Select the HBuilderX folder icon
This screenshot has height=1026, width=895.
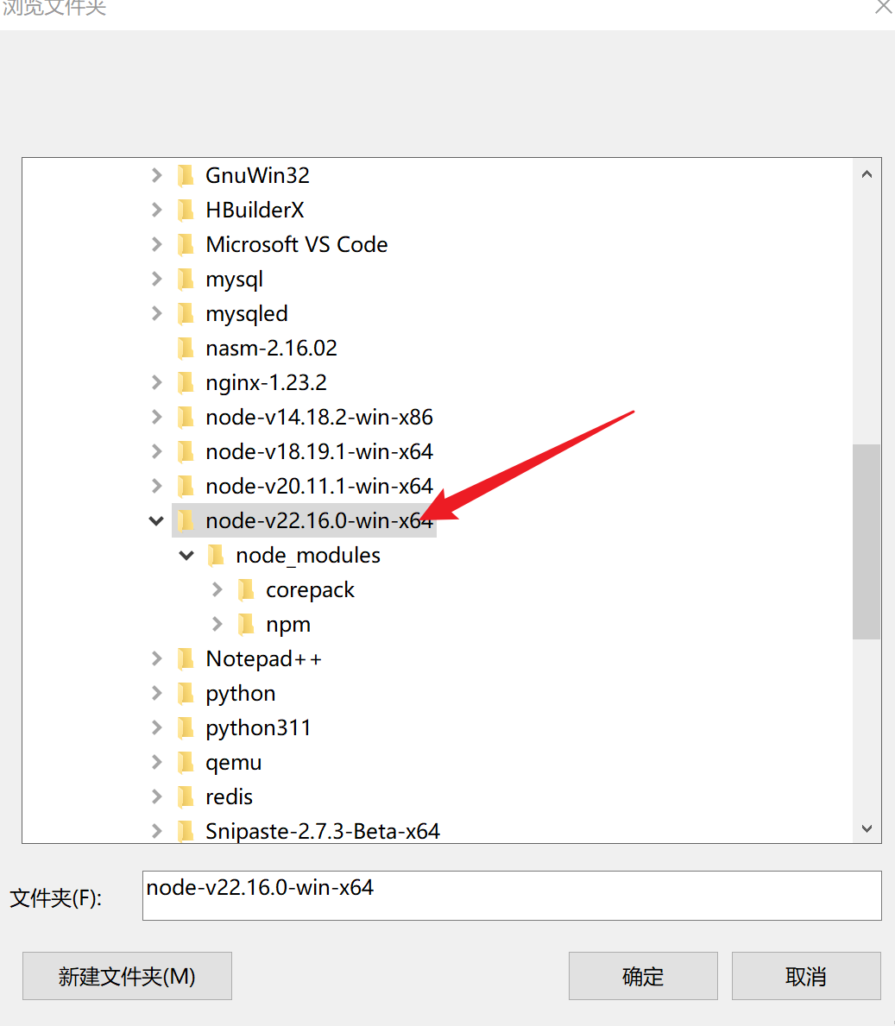pyautogui.click(x=186, y=209)
